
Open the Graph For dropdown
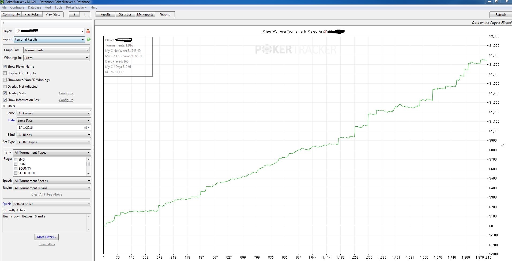pyautogui.click(x=56, y=50)
